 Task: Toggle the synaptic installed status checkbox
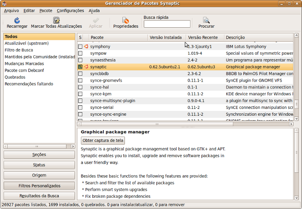(x=80, y=67)
